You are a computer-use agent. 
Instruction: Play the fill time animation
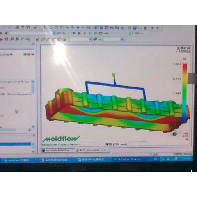click(x=85, y=33)
